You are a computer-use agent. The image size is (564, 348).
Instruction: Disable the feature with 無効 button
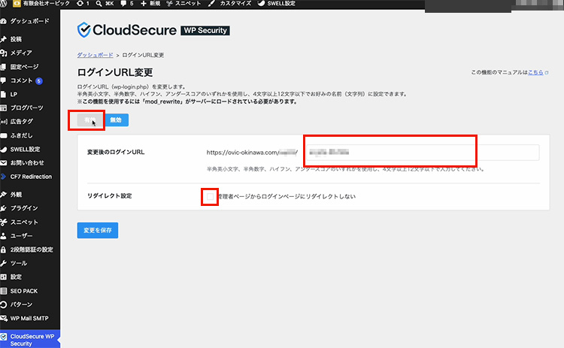coord(116,120)
